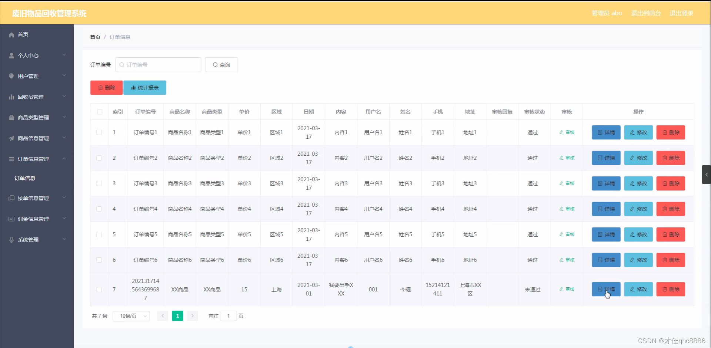Viewport: 711px width, 348px height.
Task: Expand 个人中心 menu chevron
Action: pyautogui.click(x=64, y=55)
